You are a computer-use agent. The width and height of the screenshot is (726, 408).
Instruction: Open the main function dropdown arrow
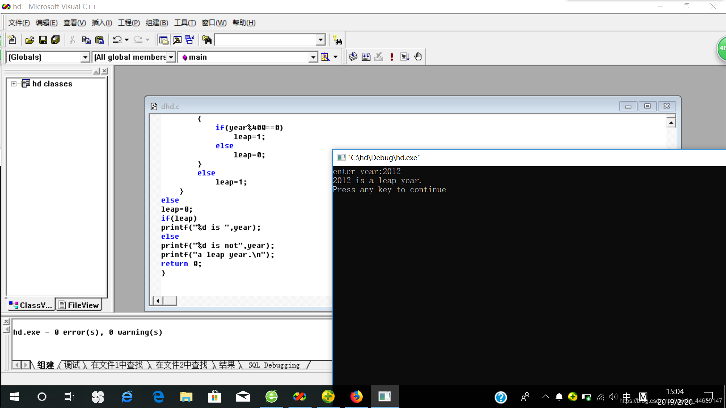(313, 57)
